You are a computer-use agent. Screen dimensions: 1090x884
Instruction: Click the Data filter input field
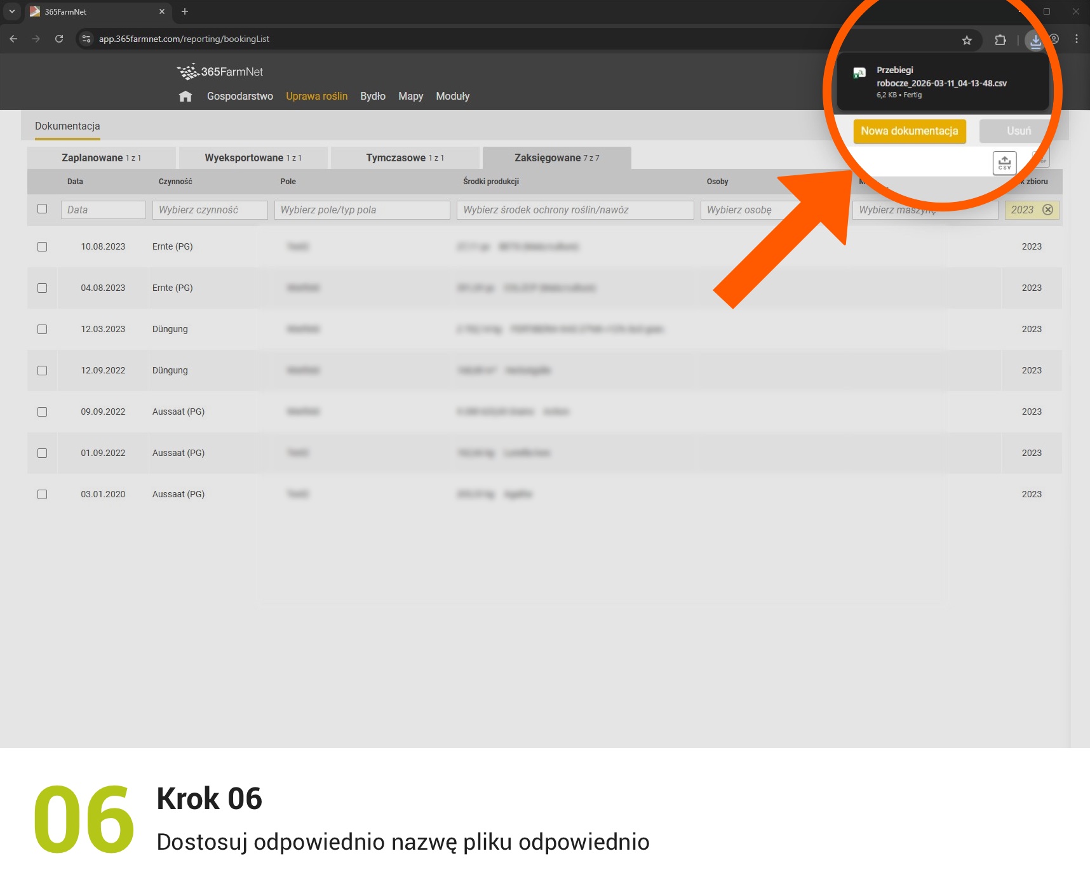point(103,210)
